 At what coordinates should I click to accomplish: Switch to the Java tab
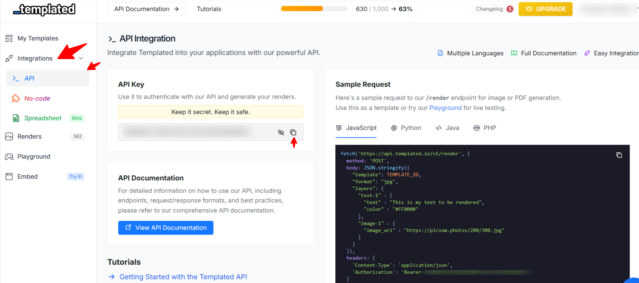click(447, 128)
